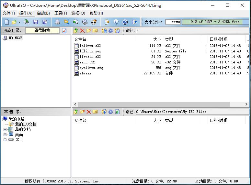The image size is (251, 185).
Task: Click Rename icon in image pane
Action: tap(95, 30)
